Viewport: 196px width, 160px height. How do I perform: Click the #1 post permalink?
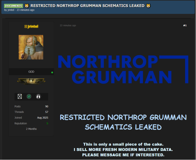pyautogui.click(x=185, y=25)
